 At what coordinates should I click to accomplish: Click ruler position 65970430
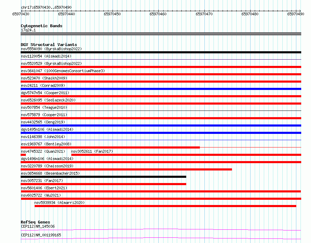tap(21, 14)
